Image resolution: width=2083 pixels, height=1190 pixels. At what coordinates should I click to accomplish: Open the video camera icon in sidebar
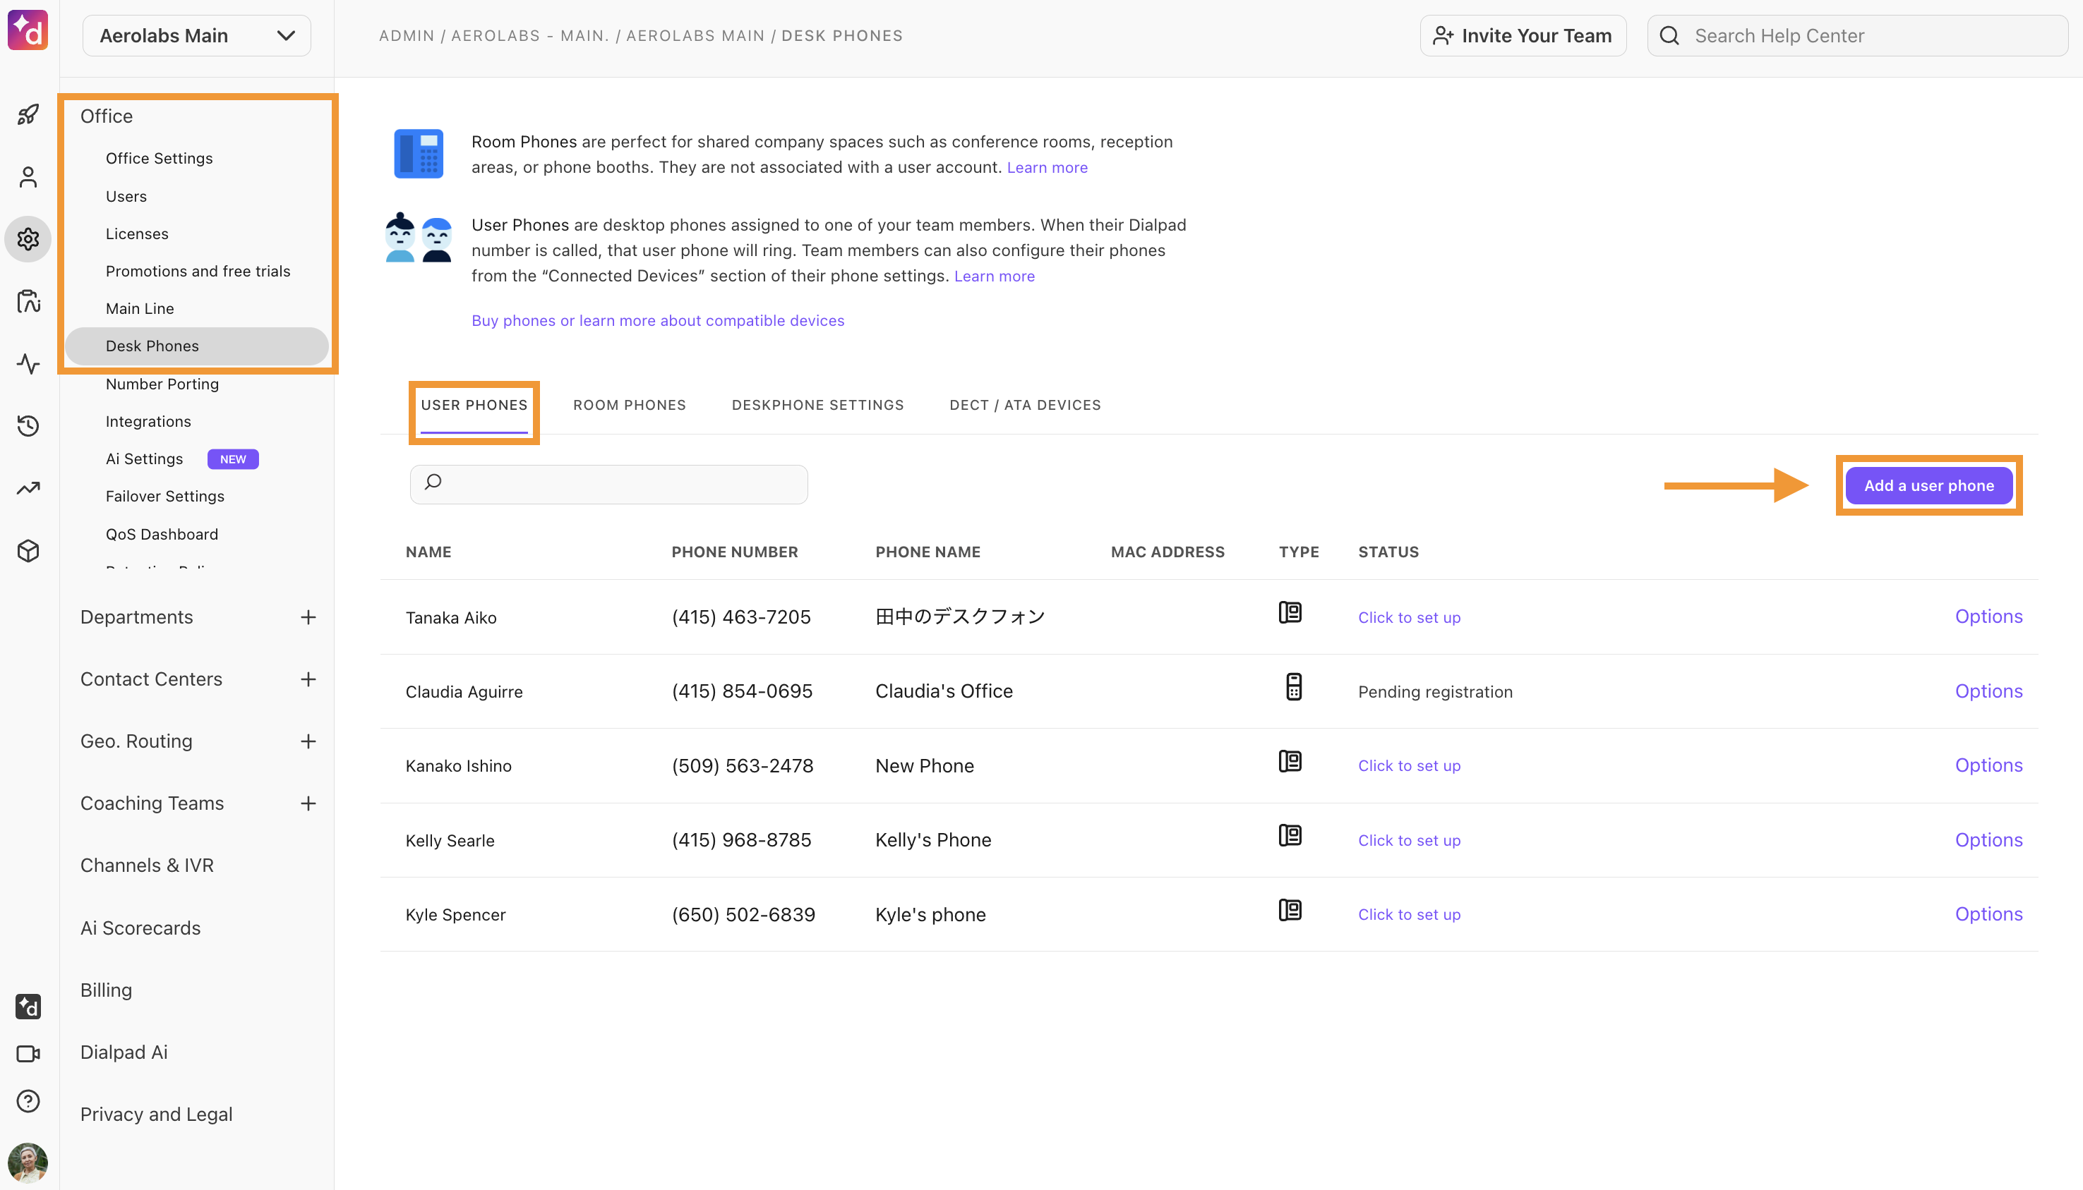(28, 1054)
